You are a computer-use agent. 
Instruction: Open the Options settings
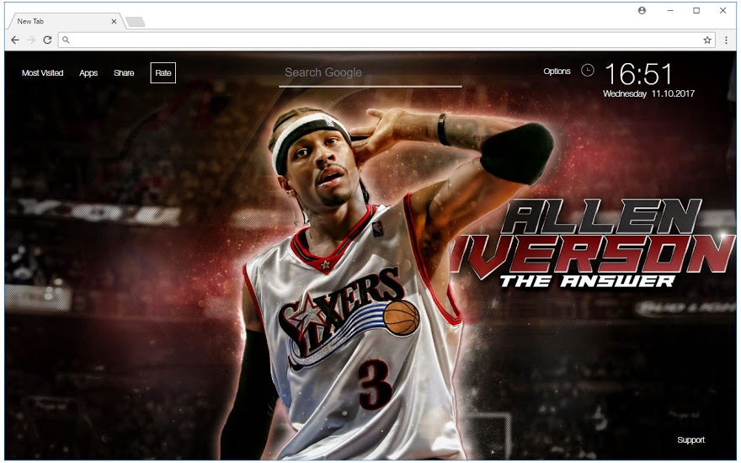point(557,72)
